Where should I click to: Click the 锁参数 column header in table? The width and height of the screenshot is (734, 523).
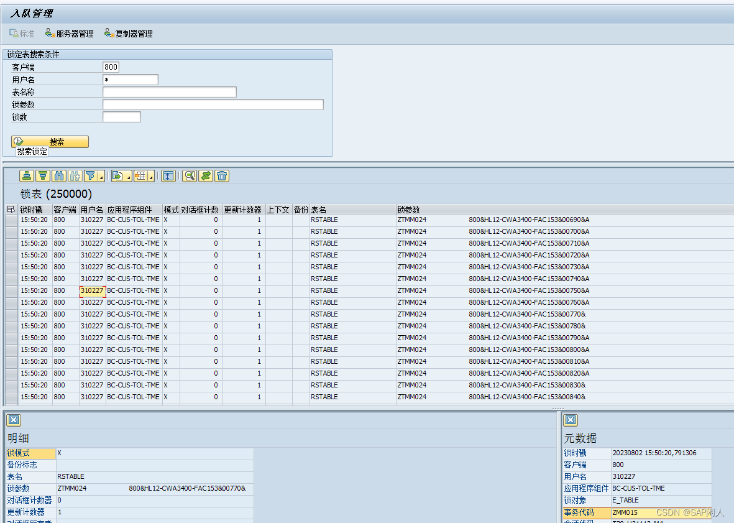pos(565,210)
